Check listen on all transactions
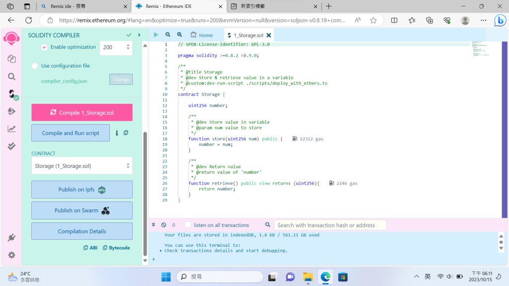509x286 pixels. coord(187,225)
